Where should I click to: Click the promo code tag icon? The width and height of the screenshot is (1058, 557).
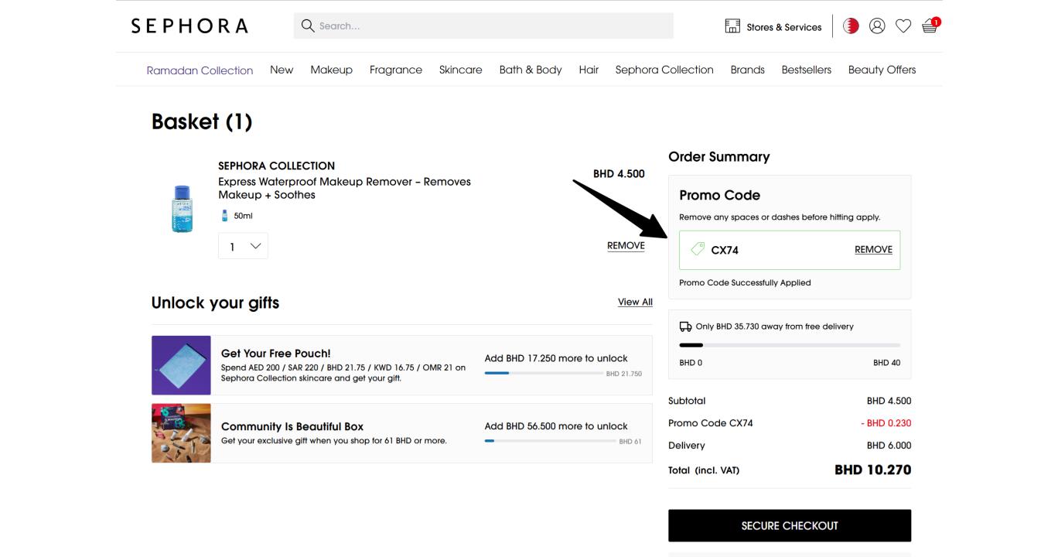coord(698,249)
